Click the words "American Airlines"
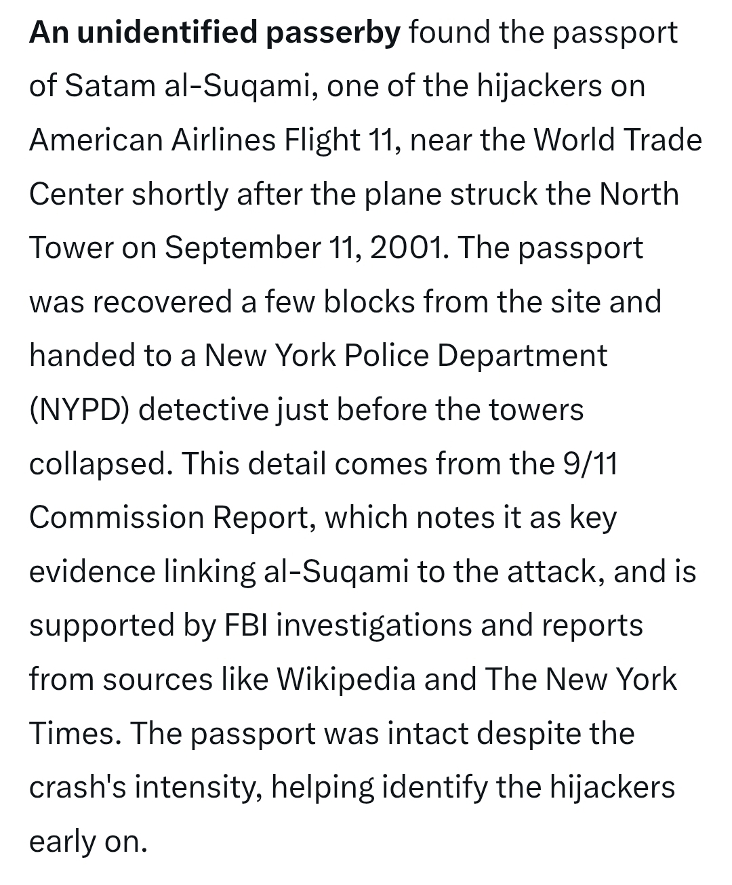Viewport: 732px width, 885px height. pos(150,140)
